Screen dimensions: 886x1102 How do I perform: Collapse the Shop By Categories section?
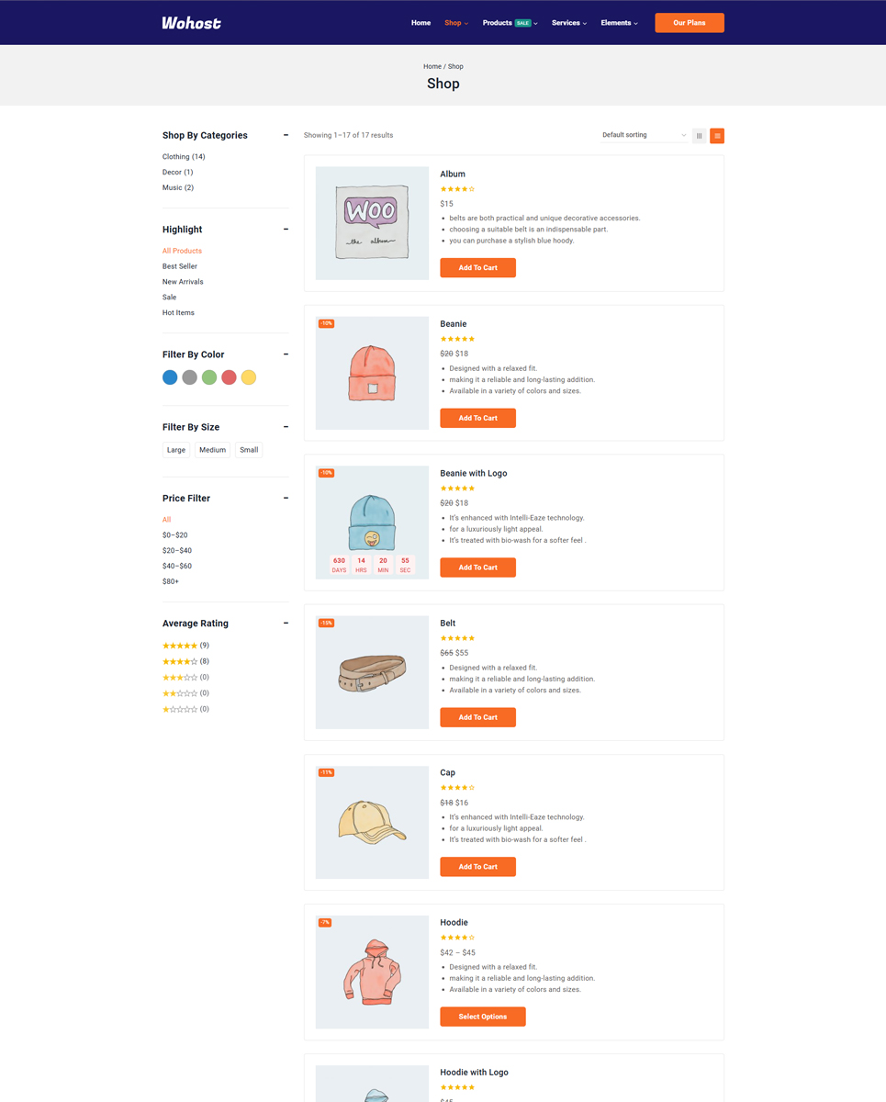[x=286, y=135]
